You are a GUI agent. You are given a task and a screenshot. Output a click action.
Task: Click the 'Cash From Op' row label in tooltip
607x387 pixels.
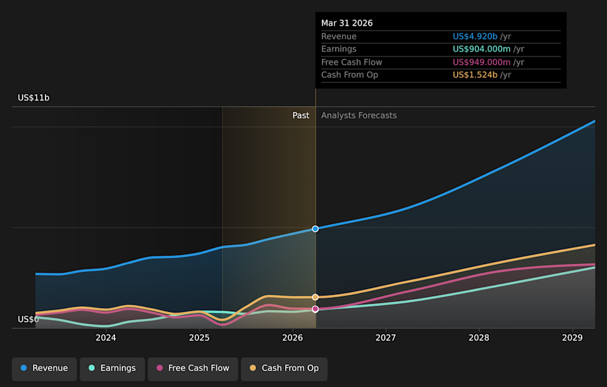pyautogui.click(x=350, y=75)
